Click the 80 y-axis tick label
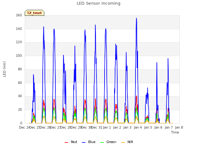Screen dimensions: 198x148 [20, 69]
